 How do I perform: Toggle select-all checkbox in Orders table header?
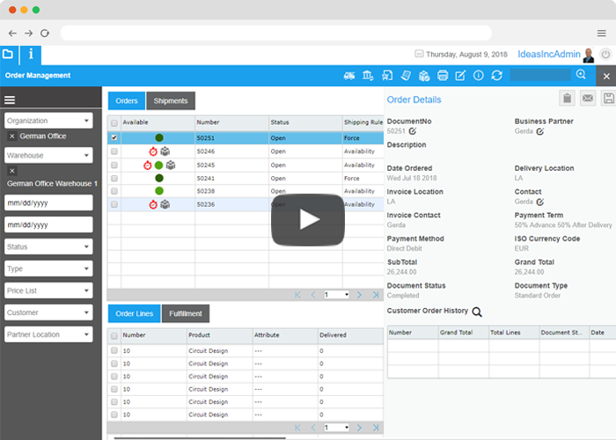click(114, 123)
